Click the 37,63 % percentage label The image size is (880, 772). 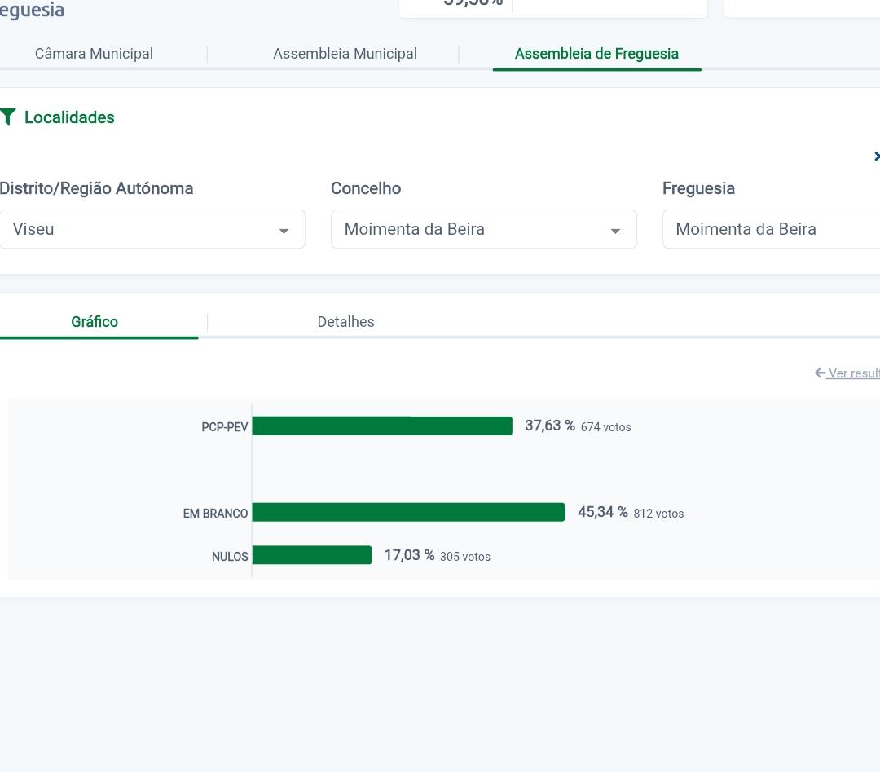coord(549,426)
